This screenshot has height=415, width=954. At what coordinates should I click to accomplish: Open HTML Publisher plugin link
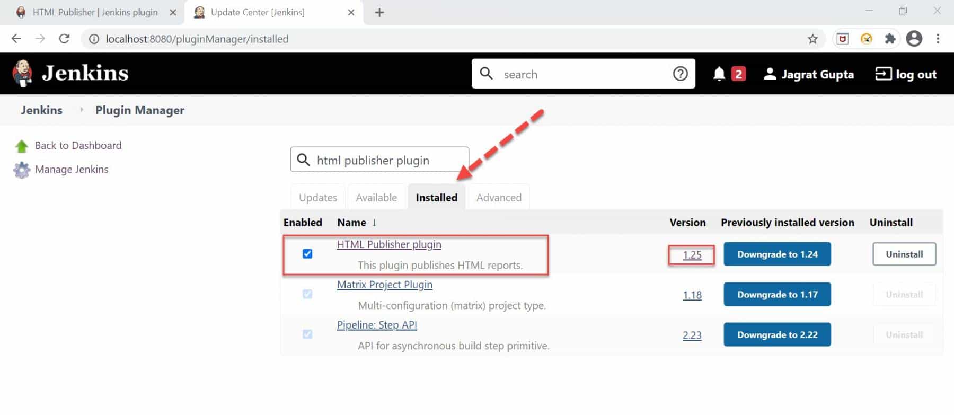coord(389,244)
